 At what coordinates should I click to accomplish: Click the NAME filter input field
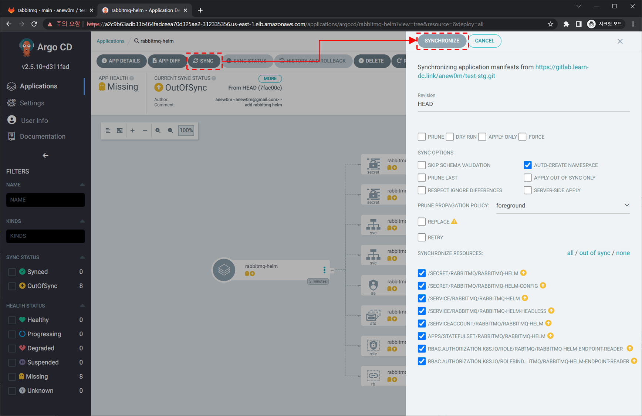coord(45,200)
